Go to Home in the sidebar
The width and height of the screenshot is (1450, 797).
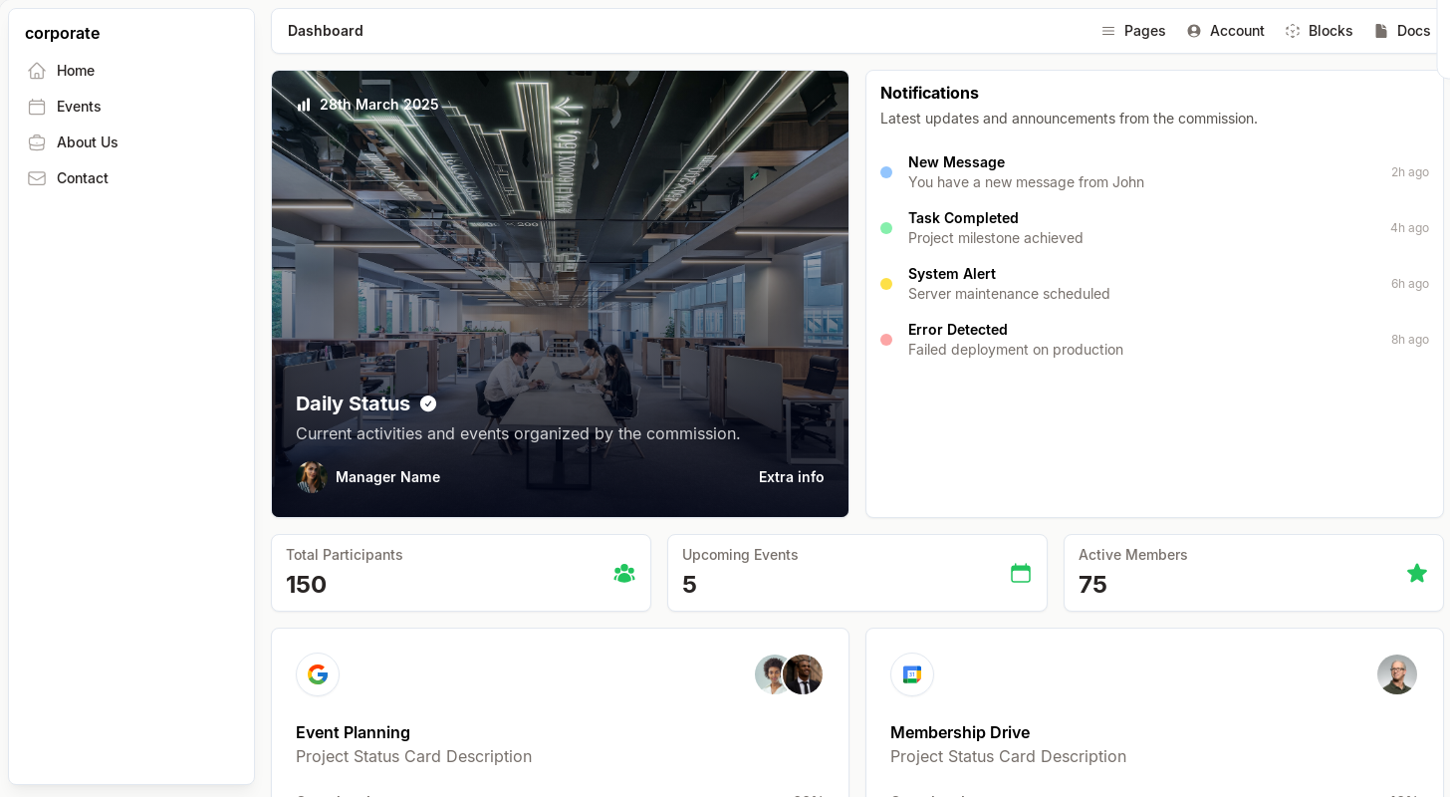point(76,71)
